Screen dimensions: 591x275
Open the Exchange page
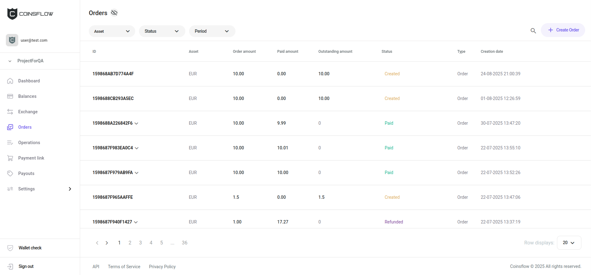click(28, 112)
